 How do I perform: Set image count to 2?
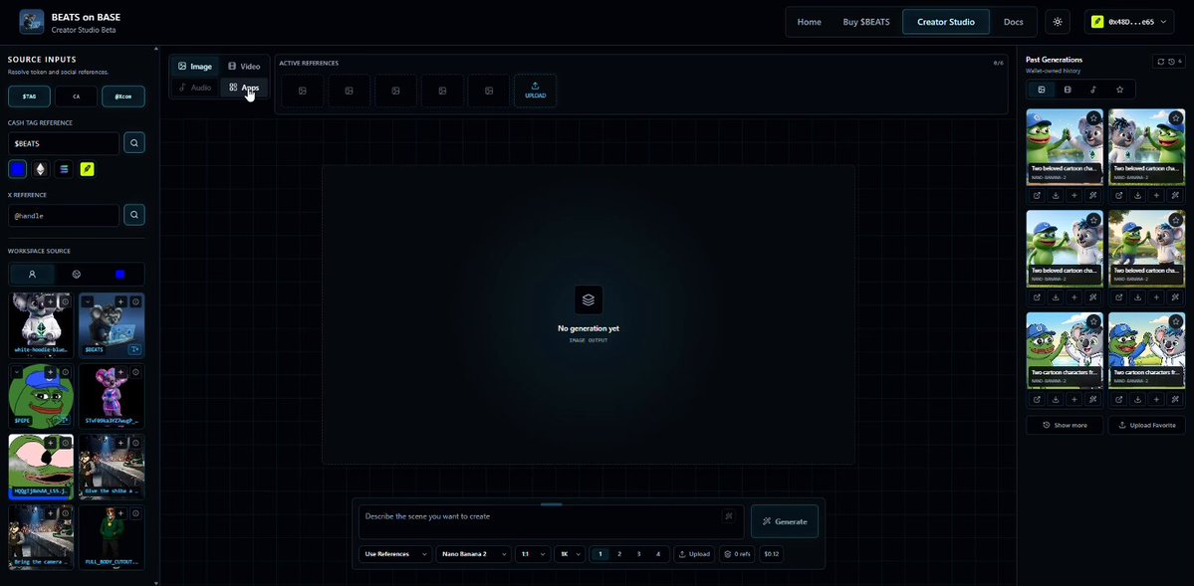tap(619, 554)
